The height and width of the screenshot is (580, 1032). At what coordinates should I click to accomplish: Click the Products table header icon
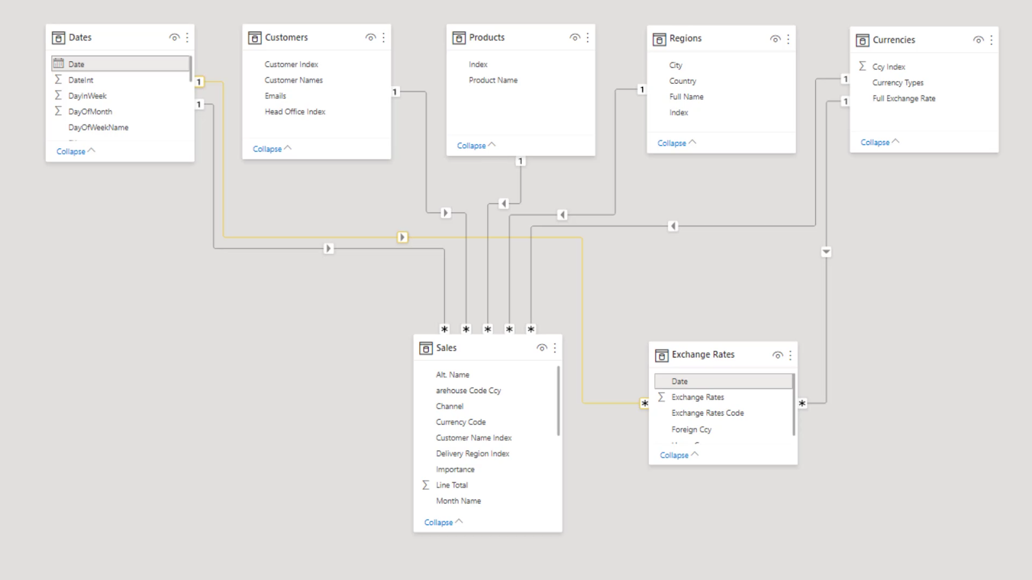coord(459,38)
